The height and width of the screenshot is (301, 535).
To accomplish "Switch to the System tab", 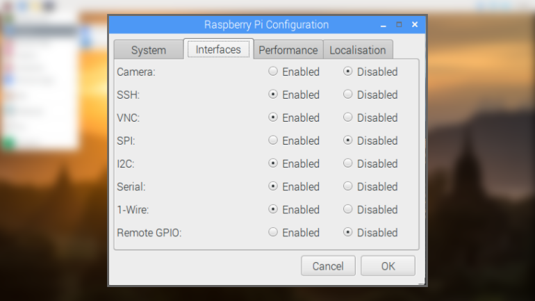I will 149,50.
